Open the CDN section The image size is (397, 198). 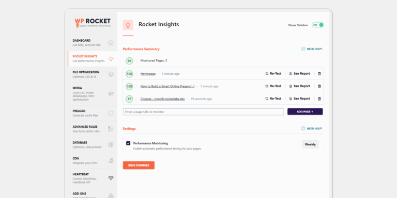point(93,161)
